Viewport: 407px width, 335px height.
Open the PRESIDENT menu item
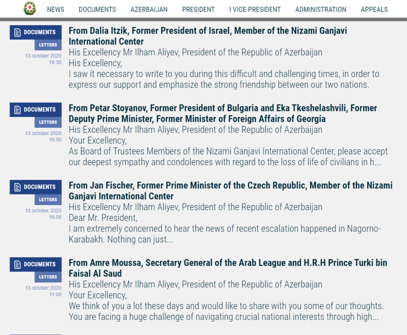(x=199, y=10)
